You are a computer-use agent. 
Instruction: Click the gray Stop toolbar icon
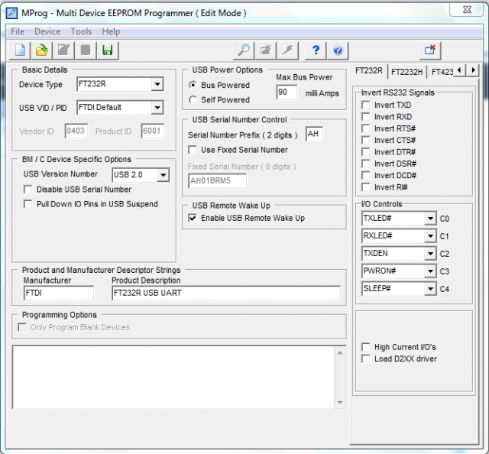[x=86, y=50]
